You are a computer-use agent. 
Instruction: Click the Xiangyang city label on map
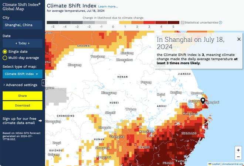109,93
